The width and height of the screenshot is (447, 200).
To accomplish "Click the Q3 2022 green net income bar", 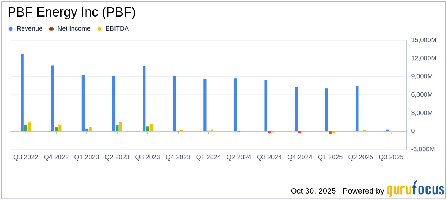I will tap(26, 128).
